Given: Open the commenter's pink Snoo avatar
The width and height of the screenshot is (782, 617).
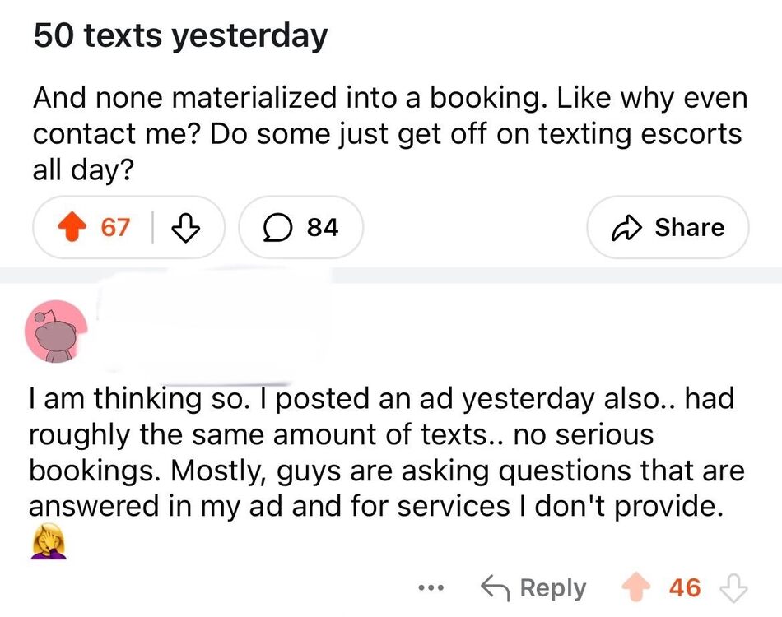Looking at the screenshot, I should click(x=56, y=331).
